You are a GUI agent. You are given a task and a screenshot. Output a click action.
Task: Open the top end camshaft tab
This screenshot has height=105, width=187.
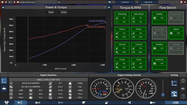coord(60,103)
